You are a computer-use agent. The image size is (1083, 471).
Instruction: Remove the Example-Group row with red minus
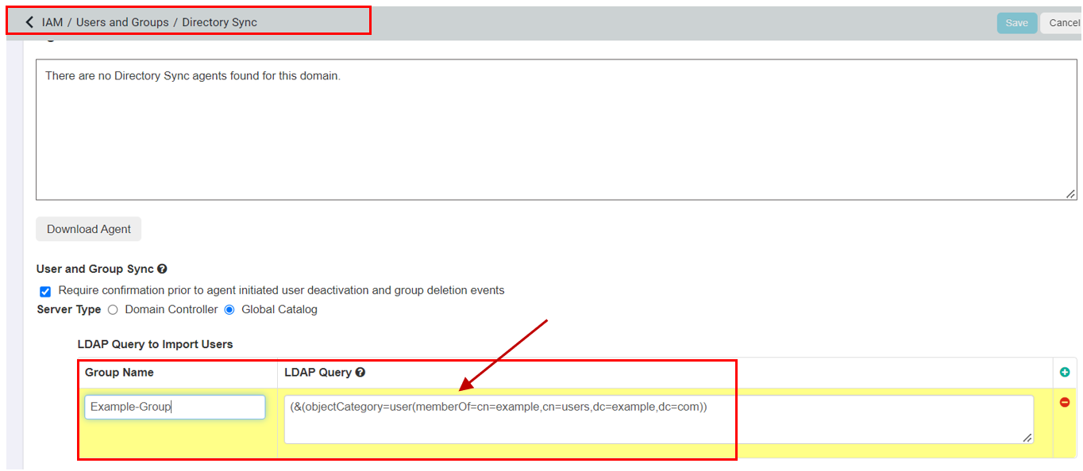1065,403
